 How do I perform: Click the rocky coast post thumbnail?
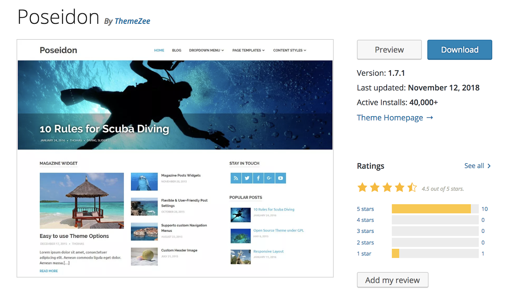[144, 207]
